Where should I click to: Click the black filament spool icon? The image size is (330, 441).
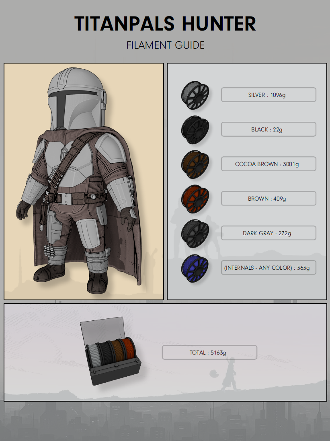pyautogui.click(x=195, y=130)
